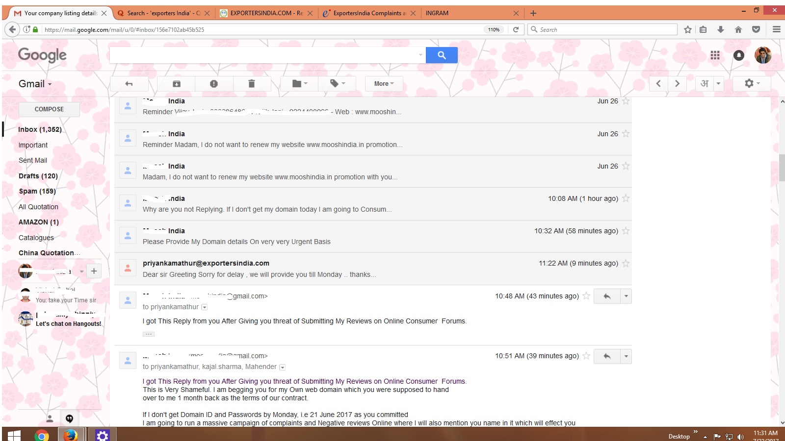Open the Google apps grid

(x=715, y=55)
